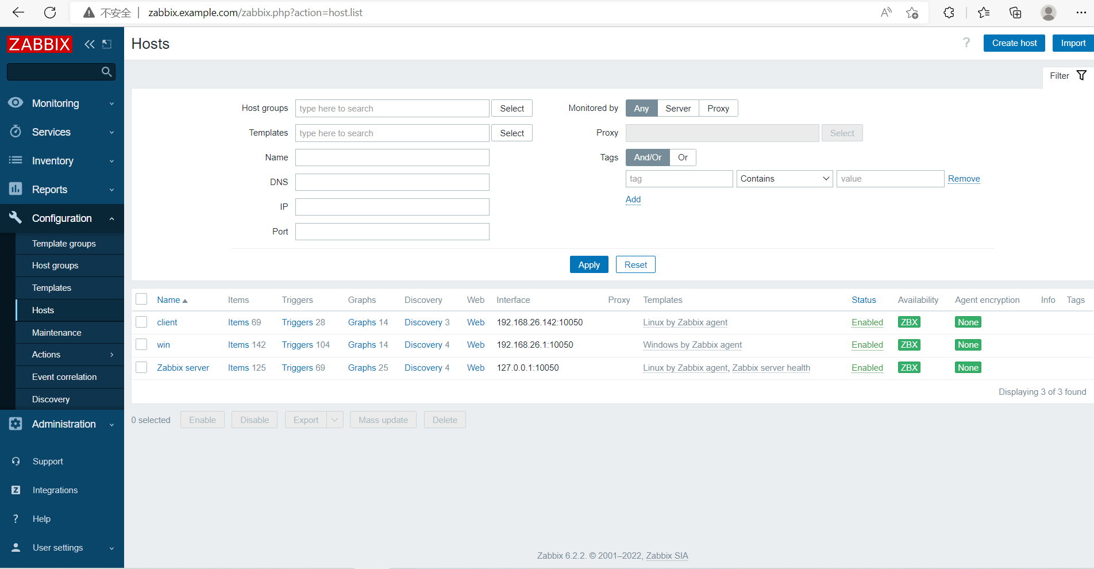Expand the Monitoring menu chevron
1094x569 pixels.
111,103
